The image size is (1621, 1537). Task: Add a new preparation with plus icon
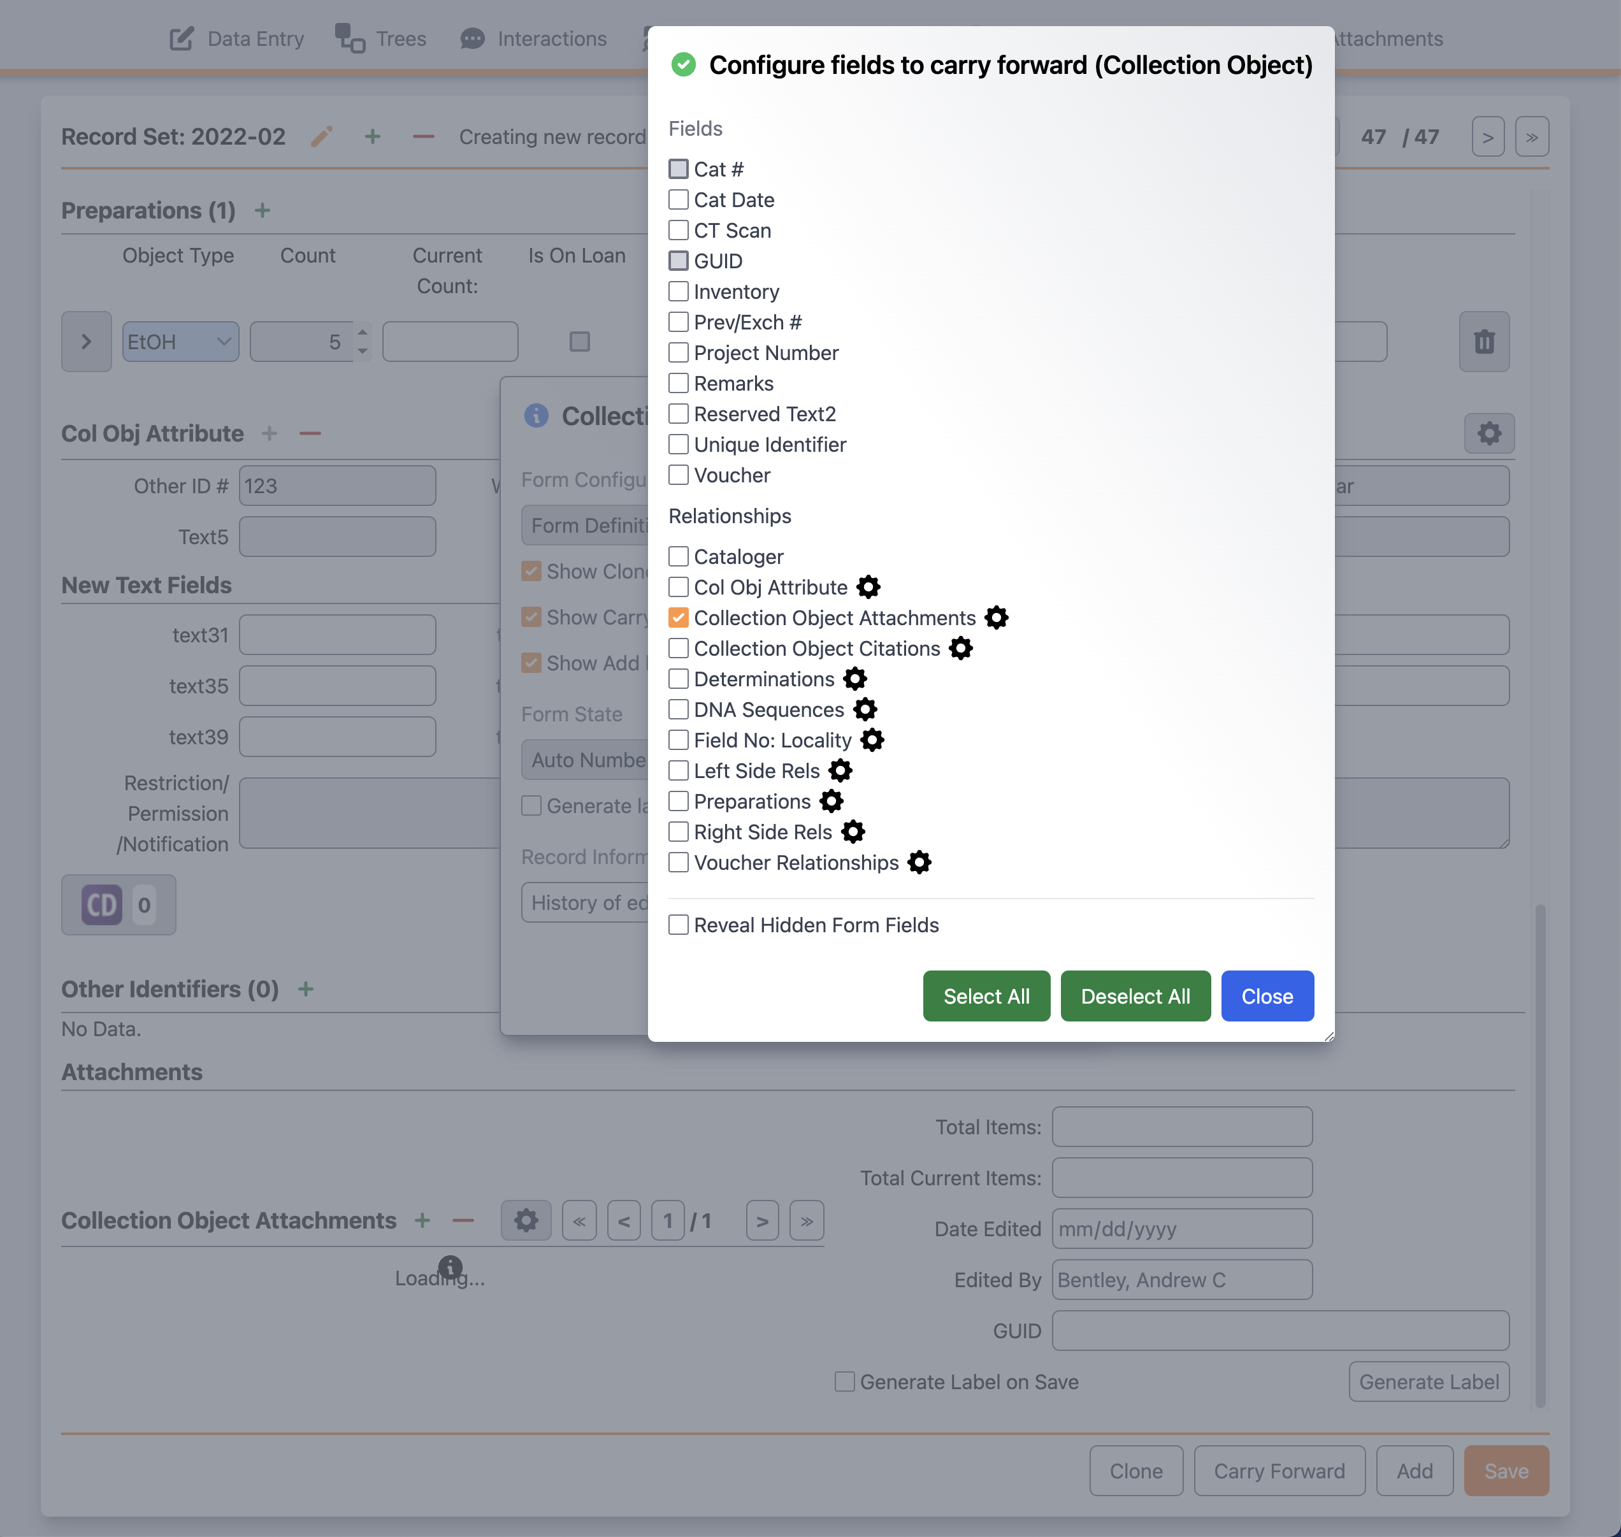point(262,210)
